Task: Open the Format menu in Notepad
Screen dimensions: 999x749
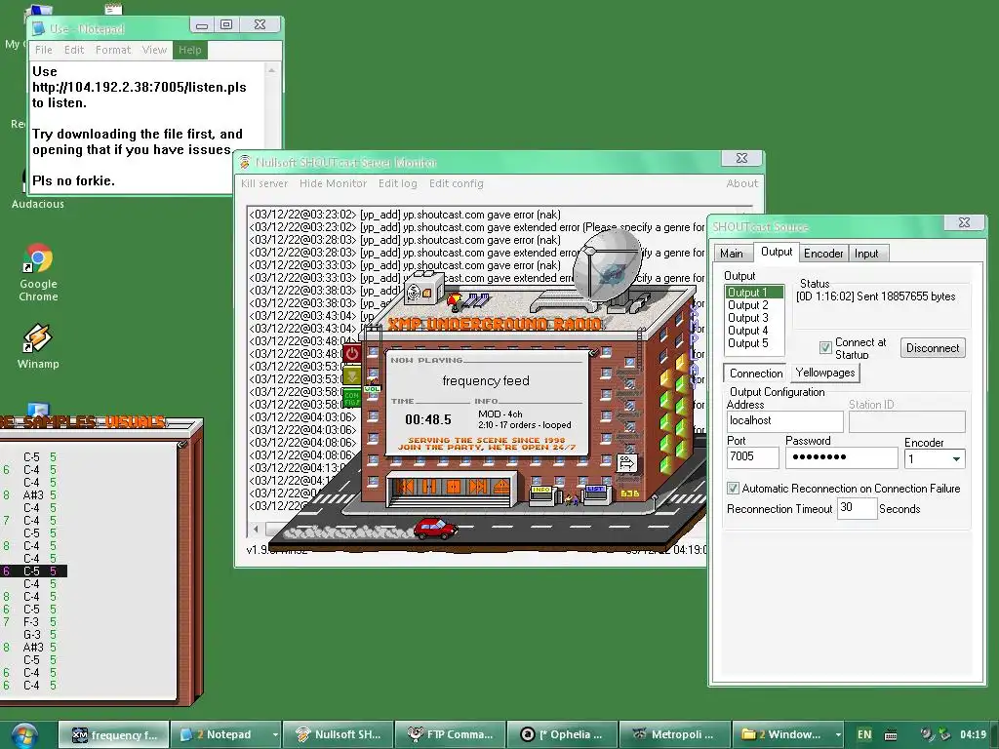Action: 113,50
